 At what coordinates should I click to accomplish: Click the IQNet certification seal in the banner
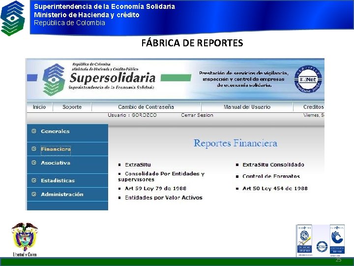pos(308,79)
